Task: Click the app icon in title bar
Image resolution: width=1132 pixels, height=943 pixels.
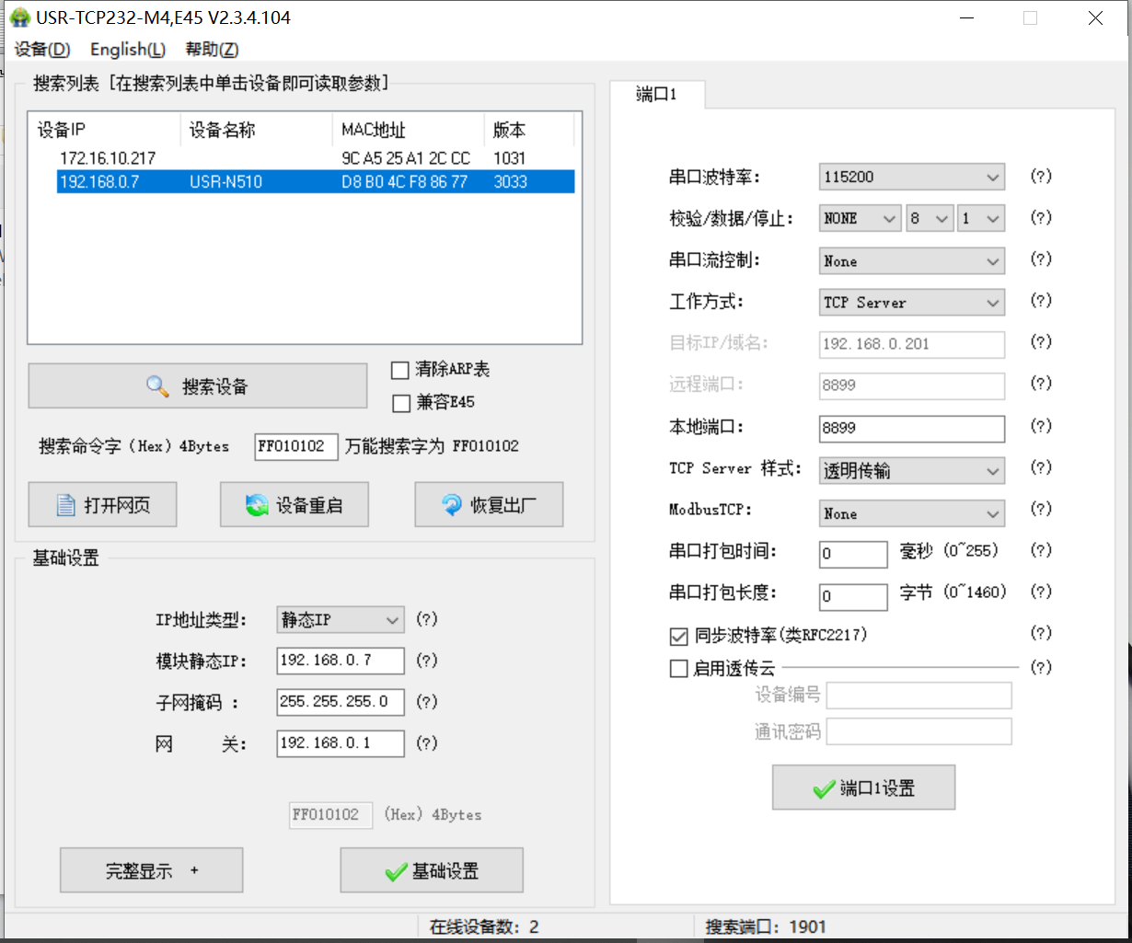Action: pyautogui.click(x=19, y=17)
